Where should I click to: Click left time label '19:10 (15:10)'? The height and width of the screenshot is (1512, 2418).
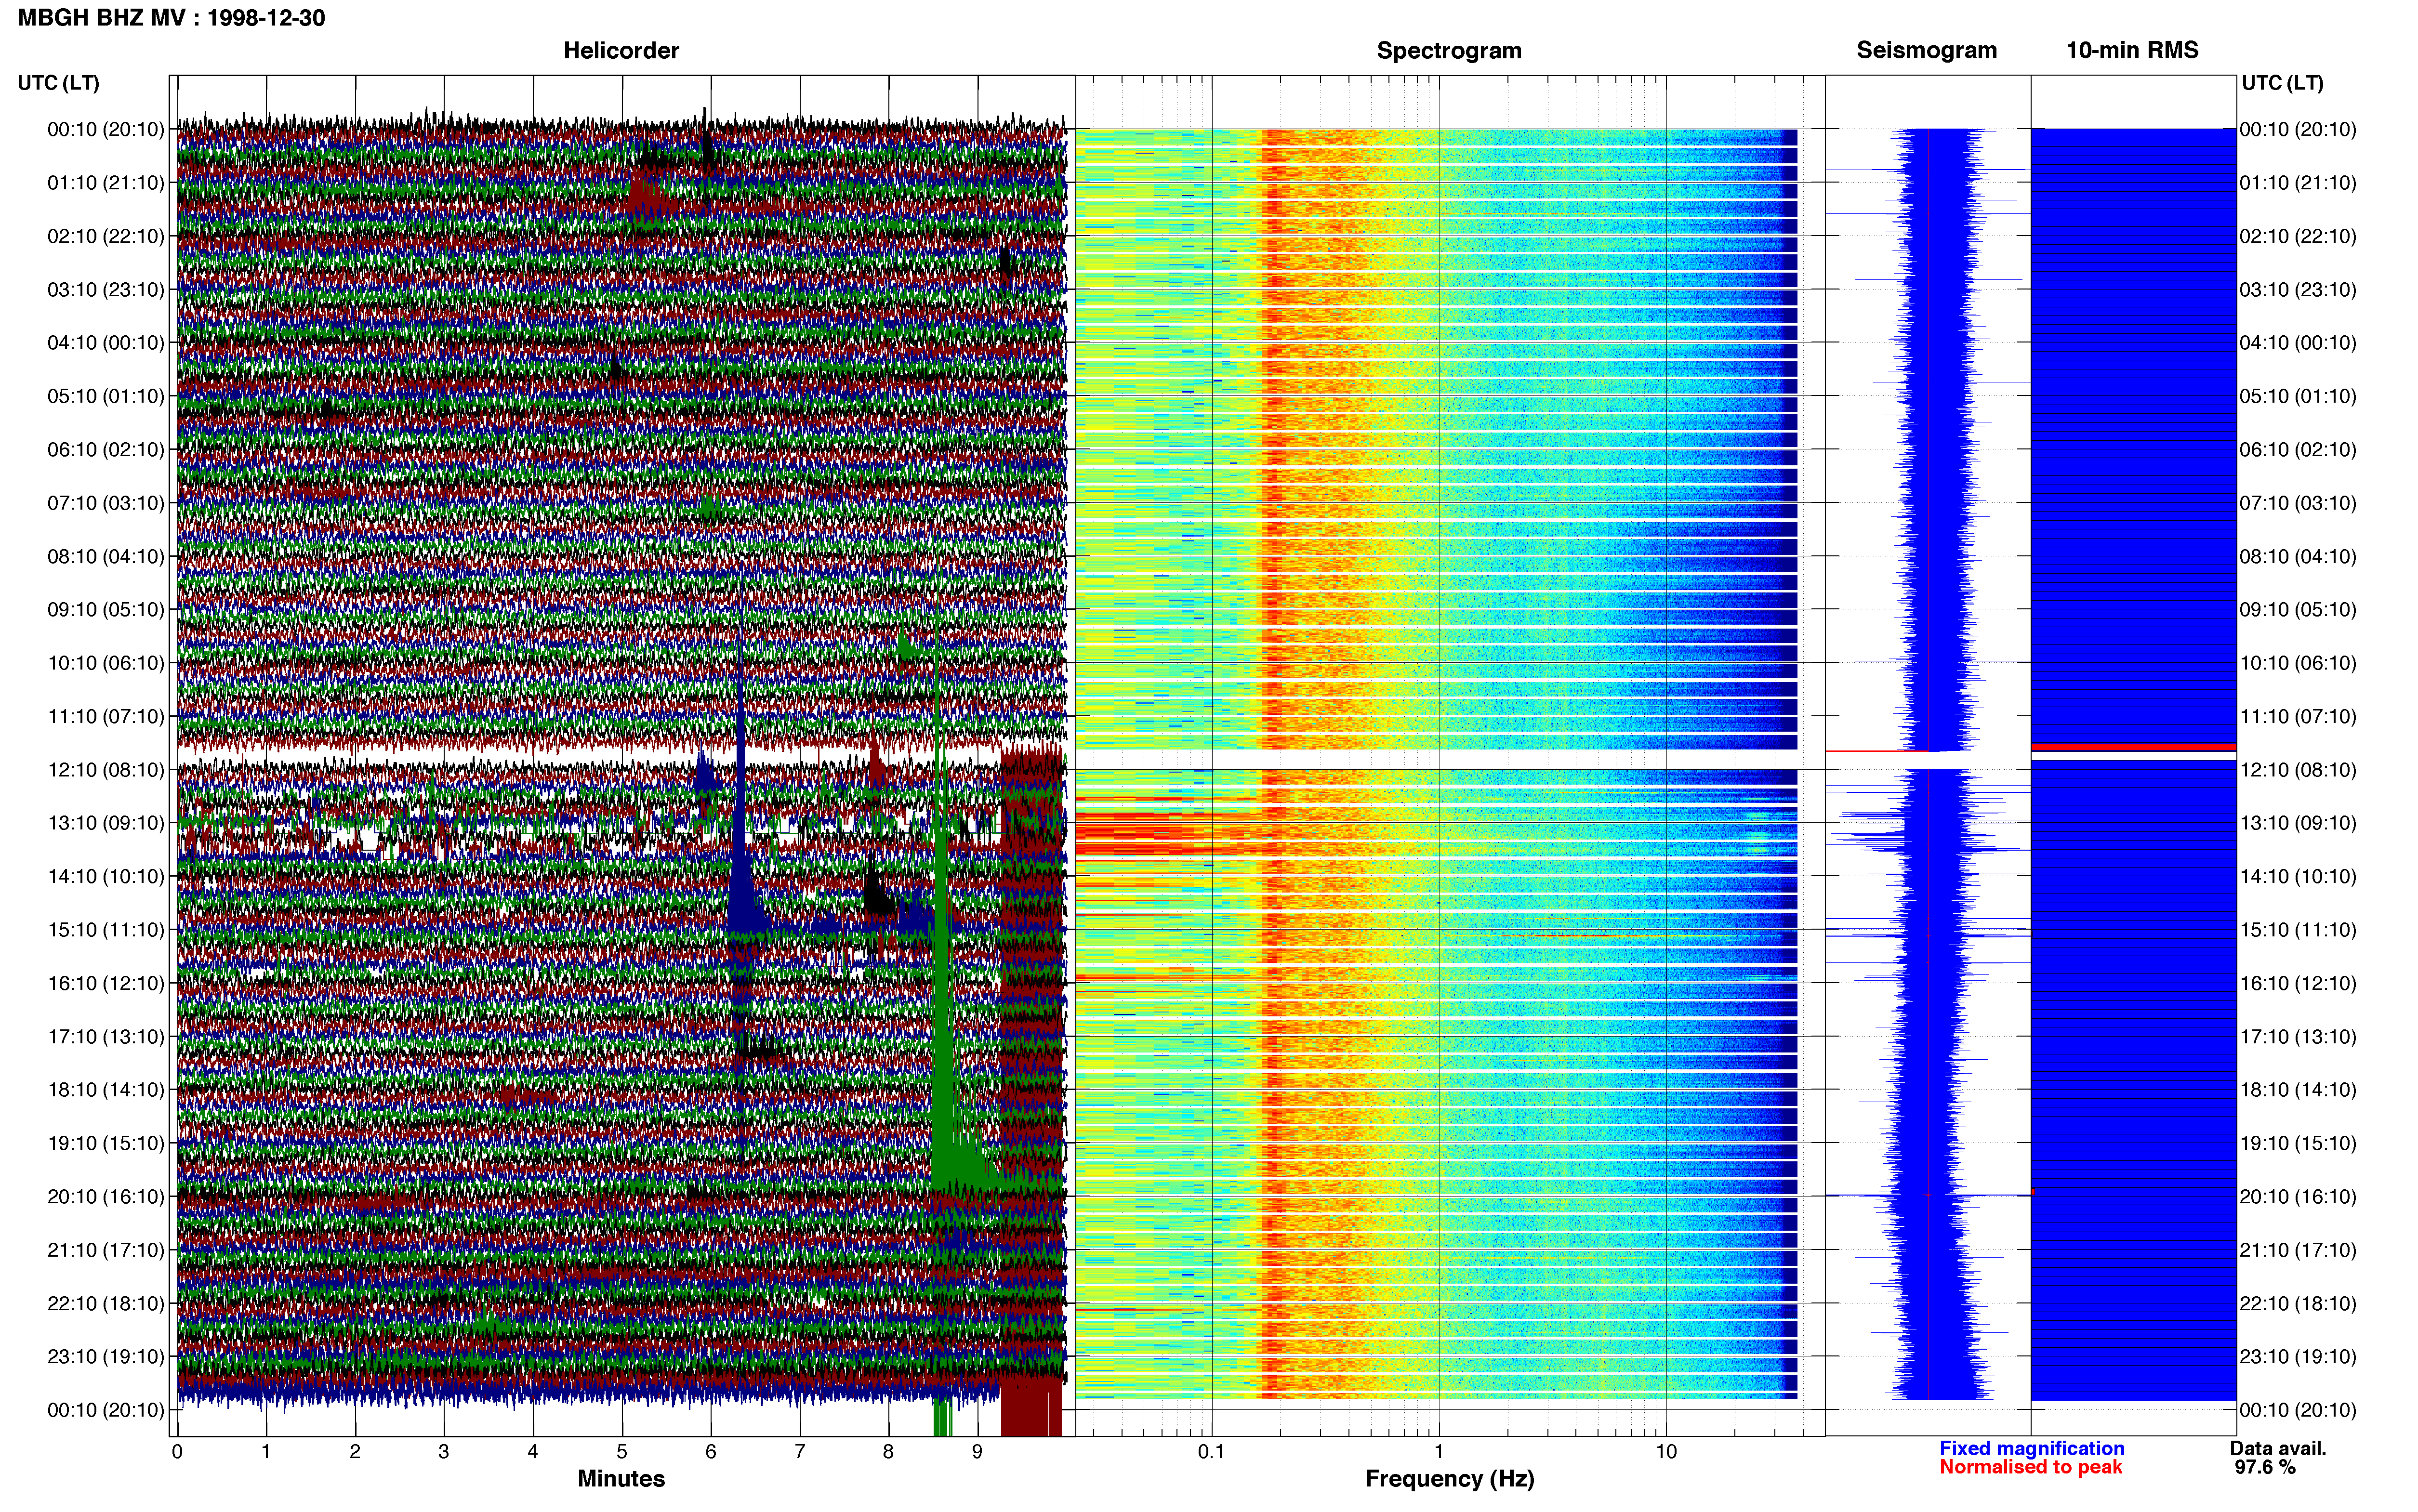[106, 1144]
